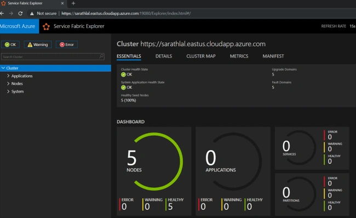Expand the Applications tree node chevron

pos(8,76)
